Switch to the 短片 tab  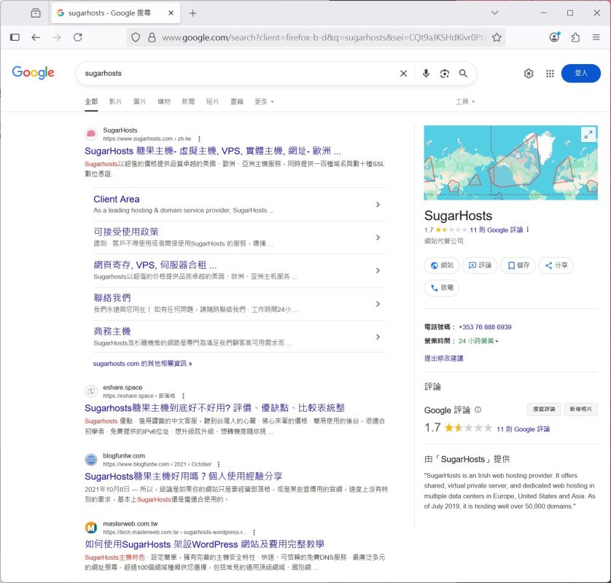tap(212, 101)
